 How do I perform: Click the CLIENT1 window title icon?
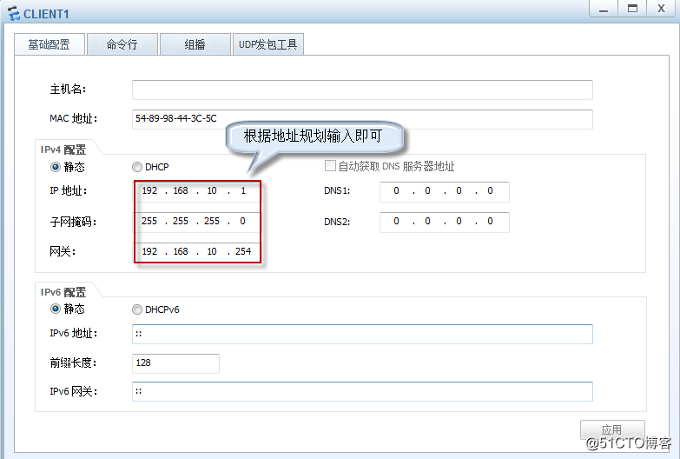tap(14, 13)
